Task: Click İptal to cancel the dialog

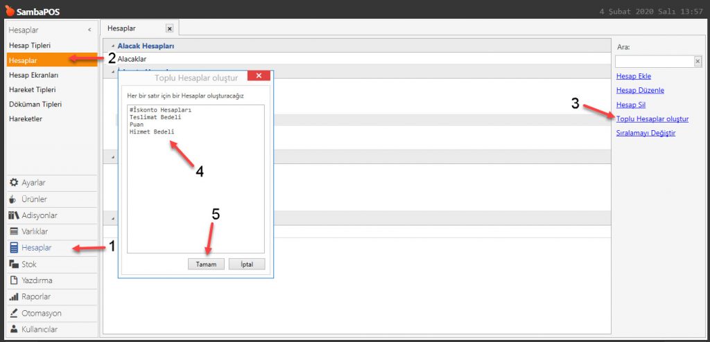Action: coord(247,264)
